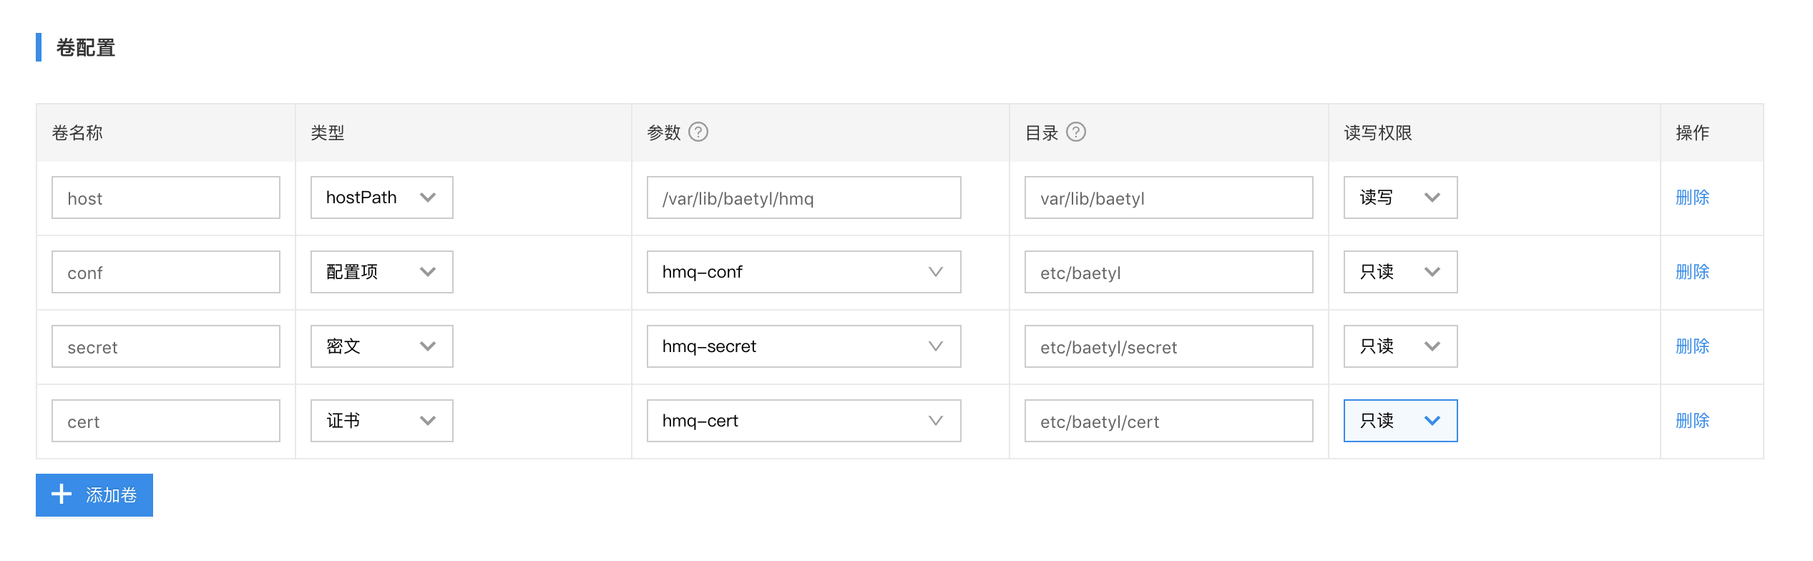Expand the hmq-conf parameter dropdown
The height and width of the screenshot is (561, 1813).
pos(803,272)
